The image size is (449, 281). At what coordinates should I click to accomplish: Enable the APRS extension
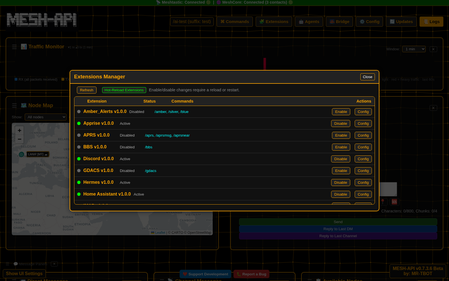tap(341, 135)
